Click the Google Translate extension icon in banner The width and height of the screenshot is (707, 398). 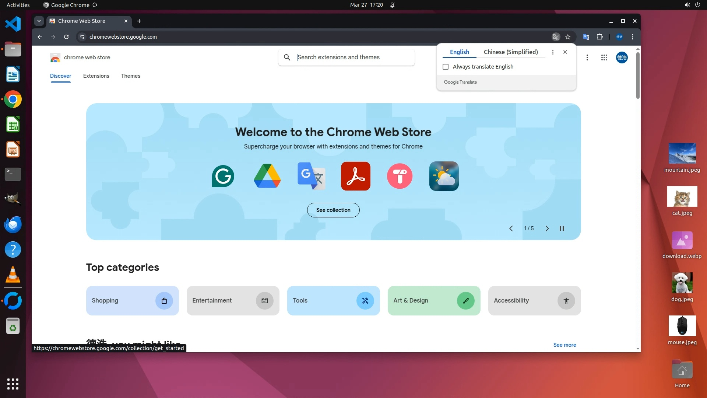tap(311, 176)
